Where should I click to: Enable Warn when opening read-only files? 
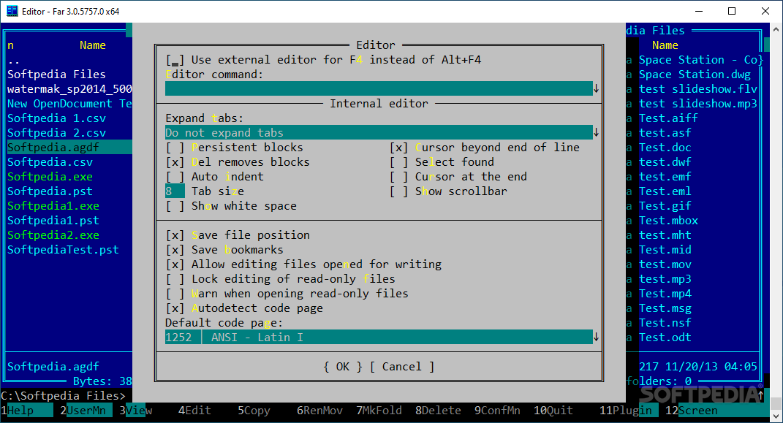pyautogui.click(x=175, y=294)
